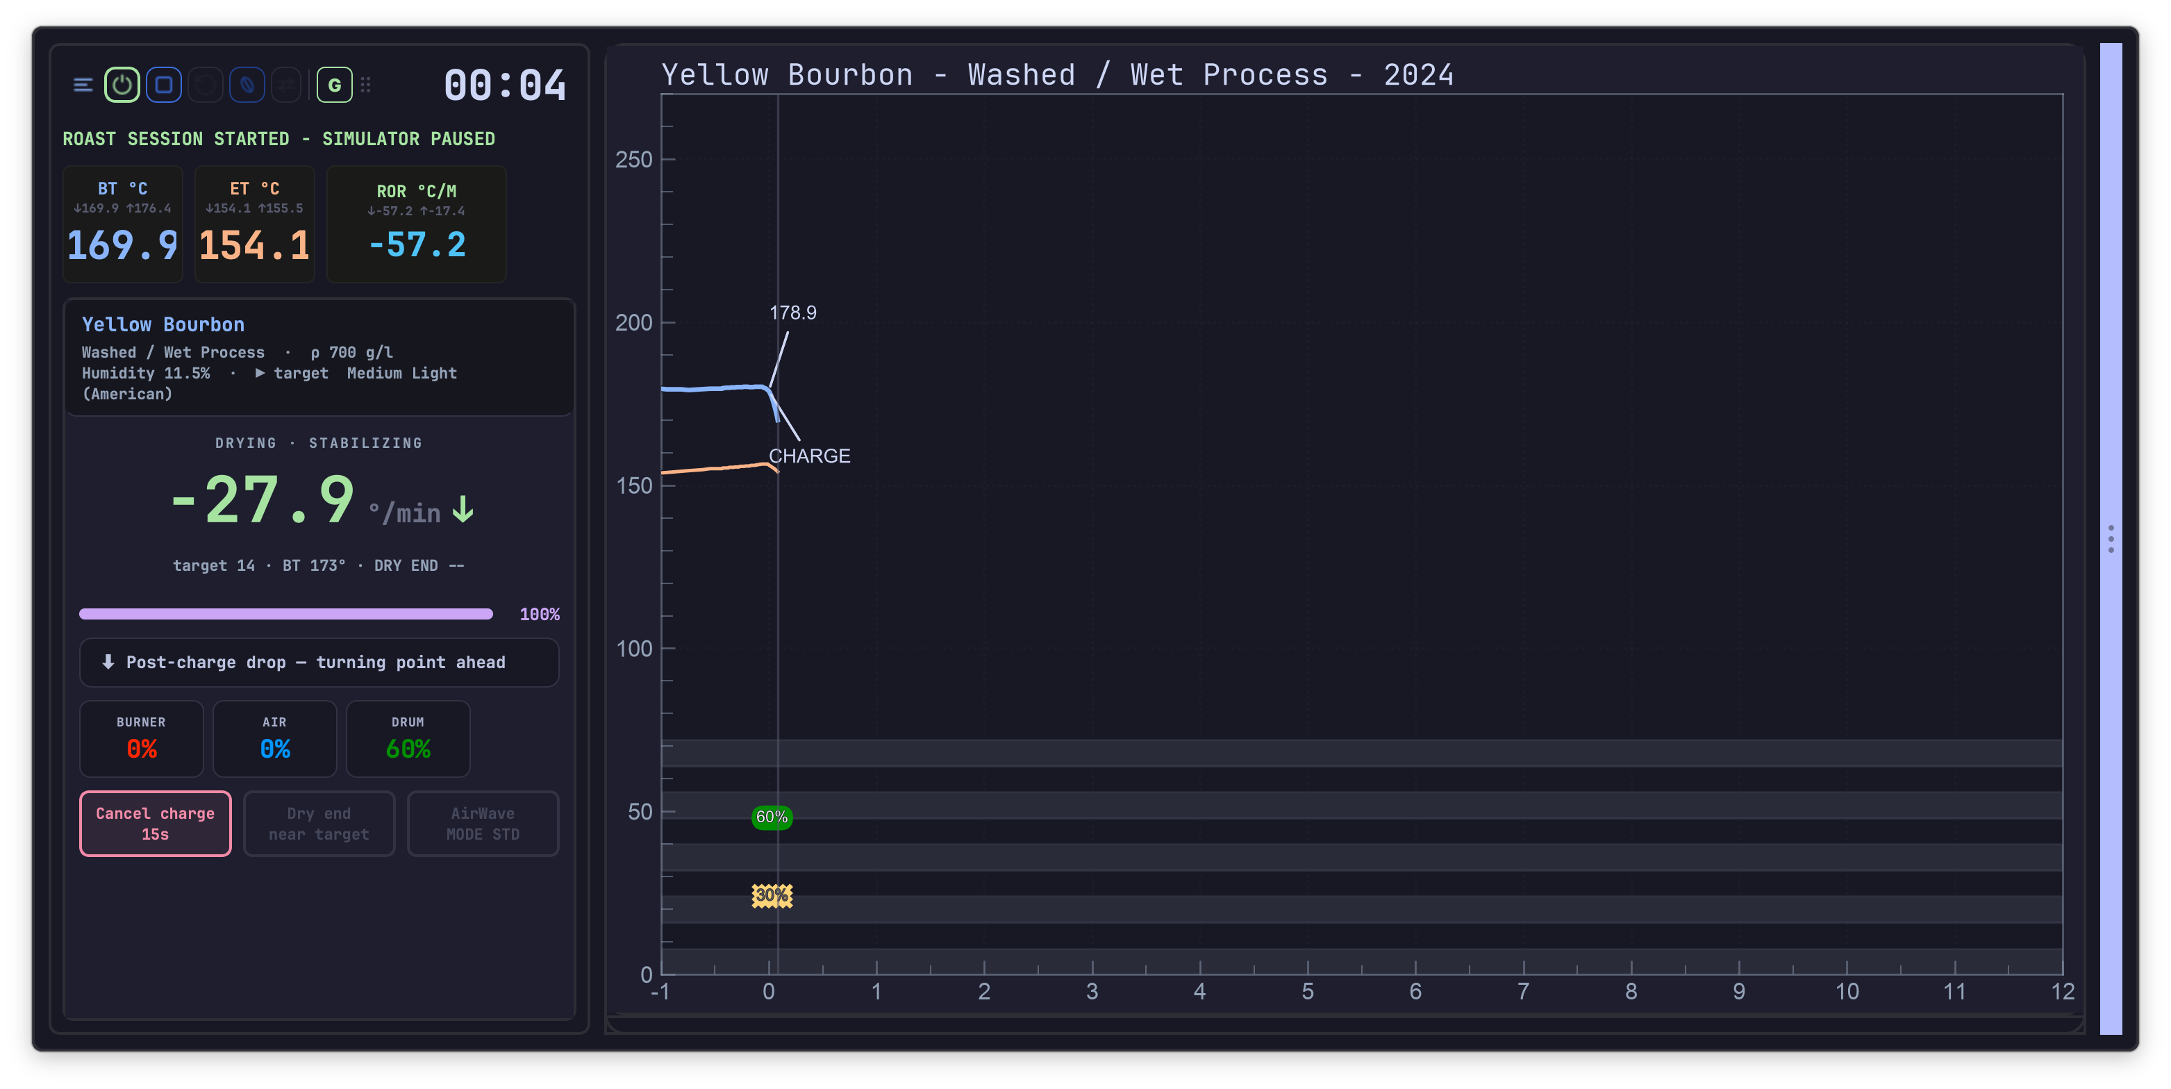Select the ET °C temperature tile
Image resolution: width=2171 pixels, height=1089 pixels.
coord(254,224)
